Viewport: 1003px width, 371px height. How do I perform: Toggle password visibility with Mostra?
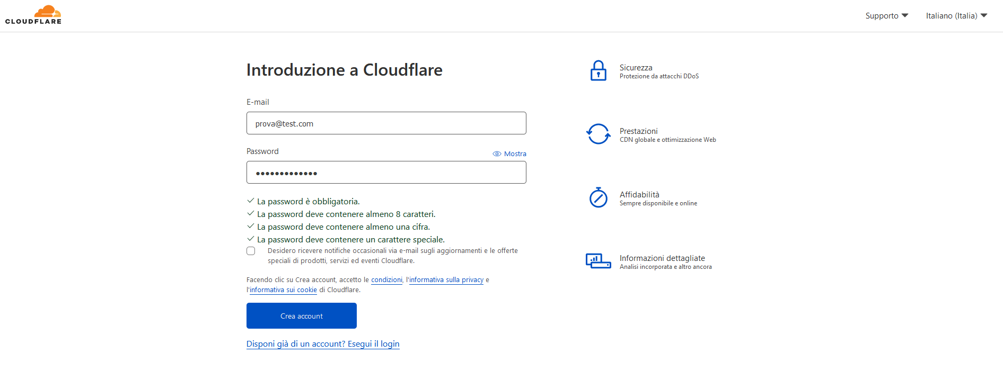509,154
